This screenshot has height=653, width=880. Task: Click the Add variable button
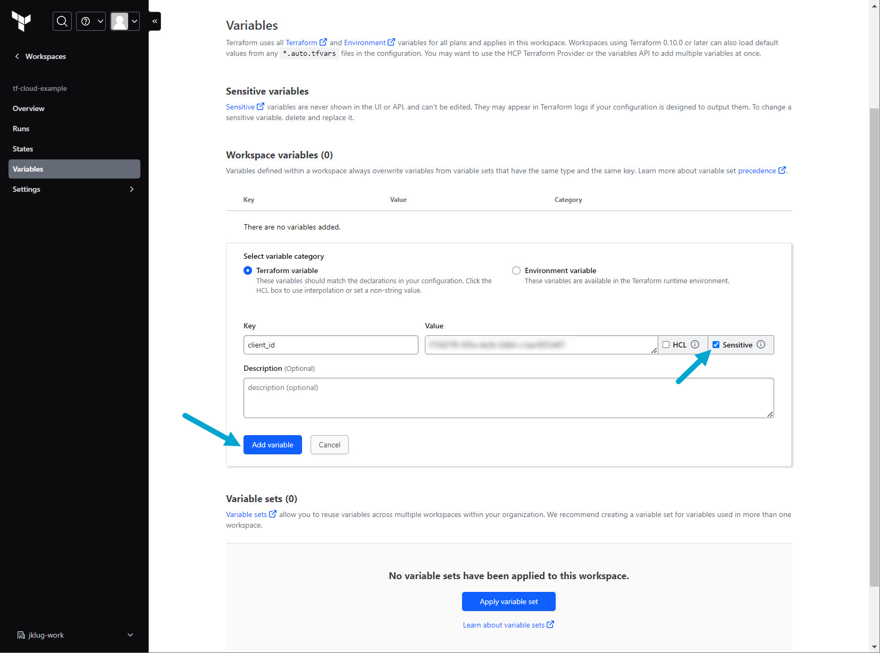273,445
